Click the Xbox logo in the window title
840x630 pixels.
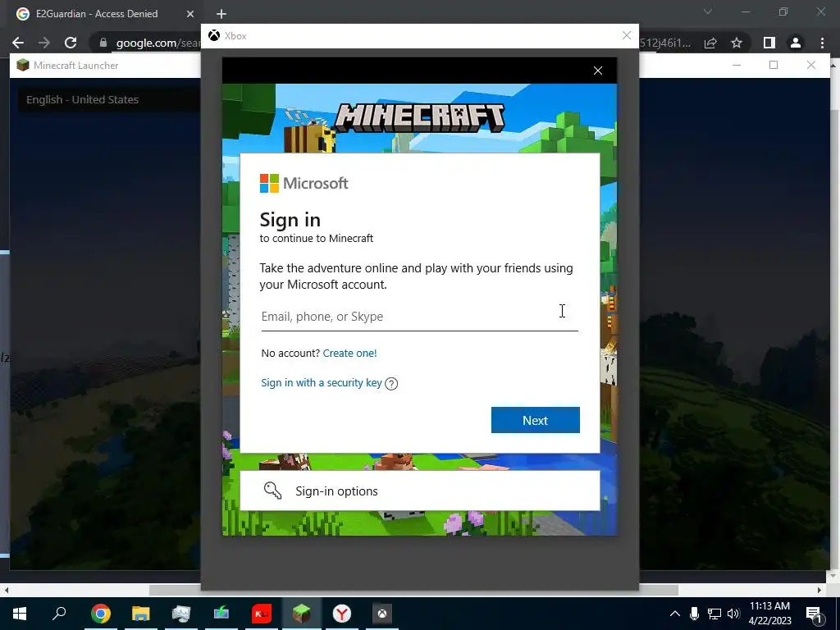tap(214, 35)
